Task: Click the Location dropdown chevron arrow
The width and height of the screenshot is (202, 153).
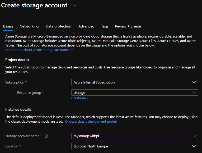Action: 194,146
